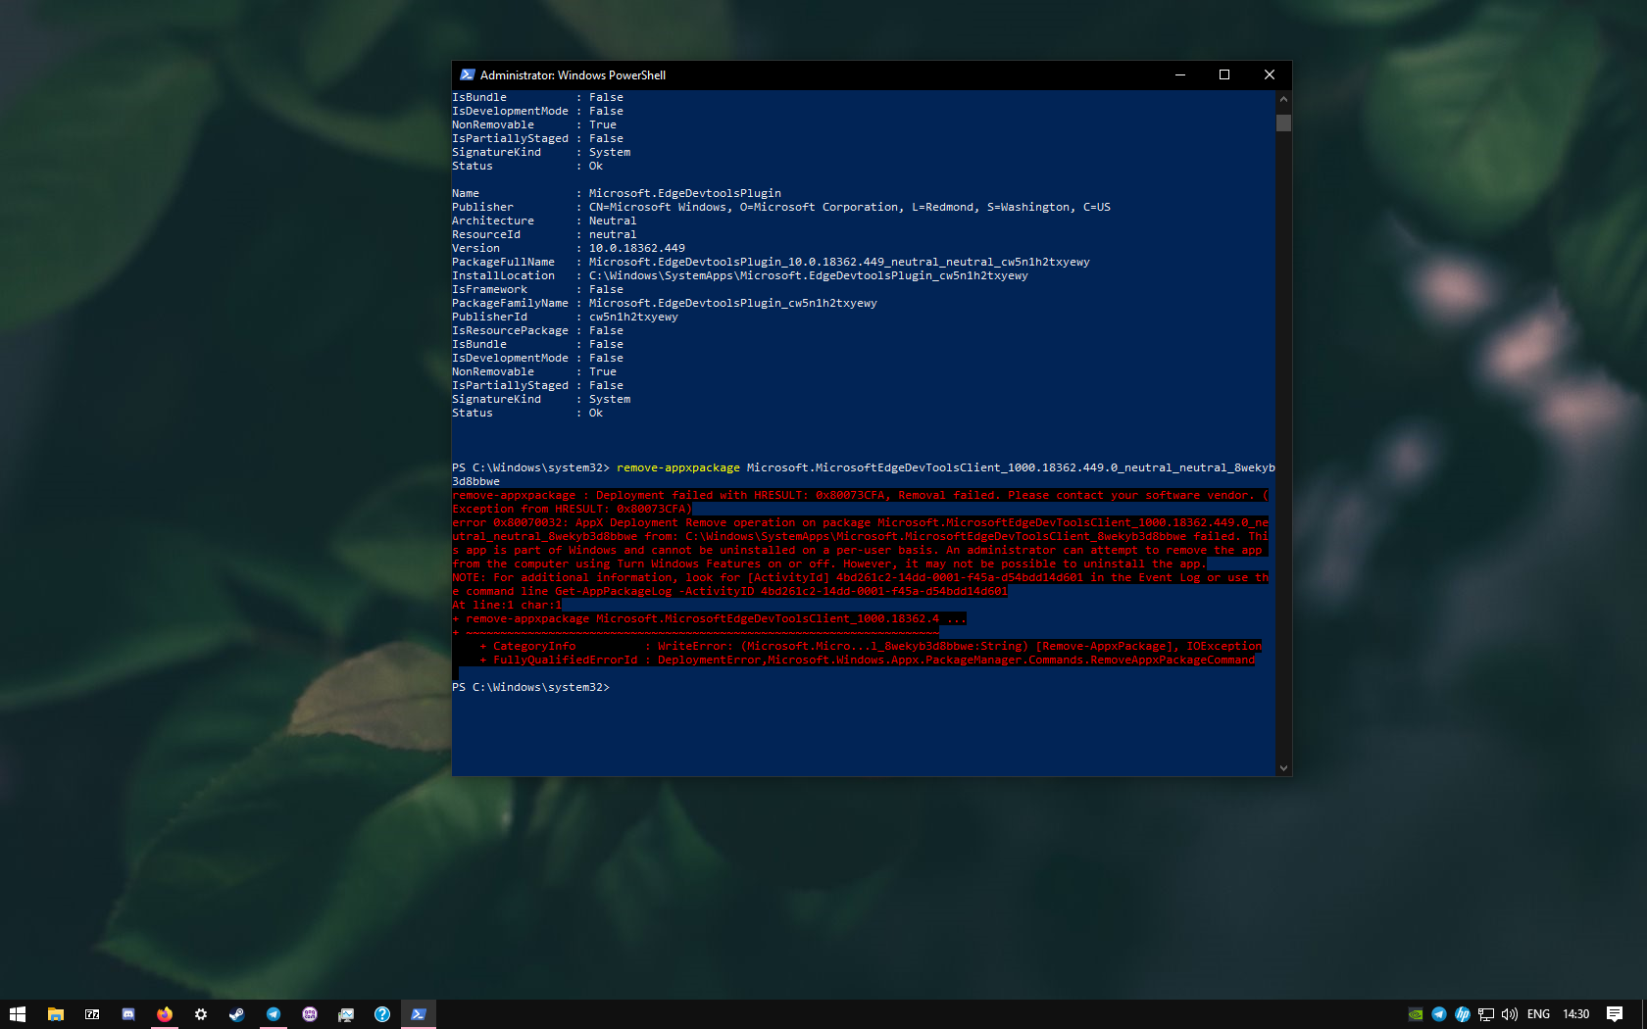Click the version value 10.0.18362.449
Image resolution: width=1647 pixels, height=1029 pixels.
pyautogui.click(x=637, y=249)
